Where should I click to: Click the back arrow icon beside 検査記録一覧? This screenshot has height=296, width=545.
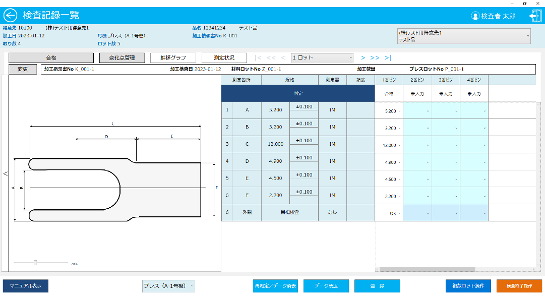[11, 16]
